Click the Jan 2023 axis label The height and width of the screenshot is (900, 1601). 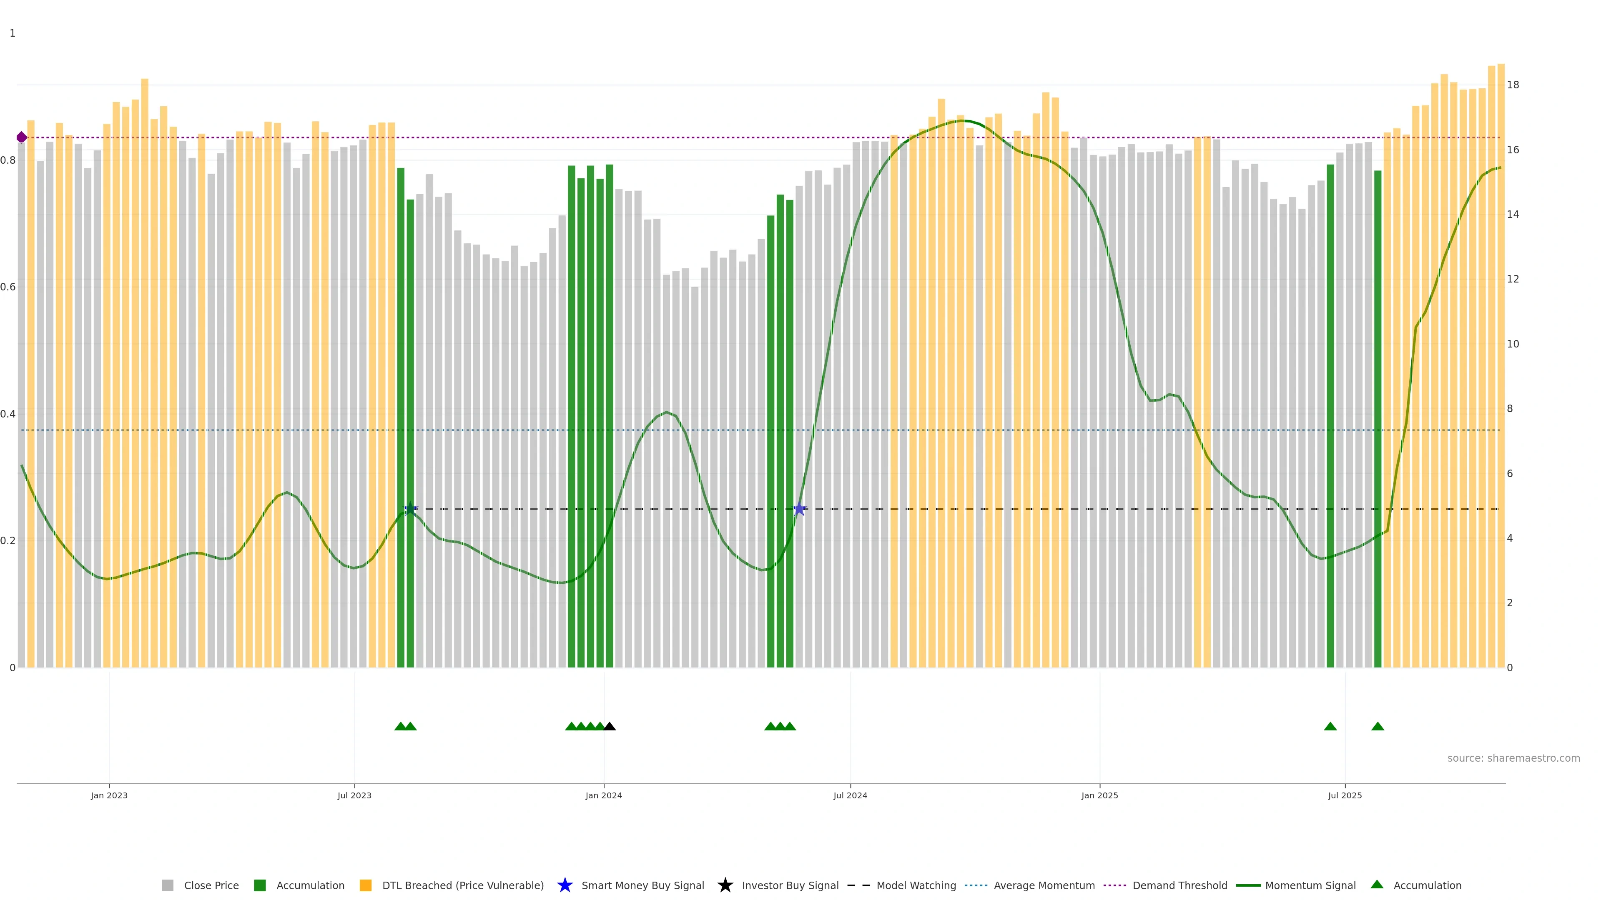click(109, 796)
